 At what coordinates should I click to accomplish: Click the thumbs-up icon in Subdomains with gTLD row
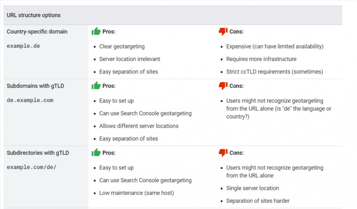[96, 86]
